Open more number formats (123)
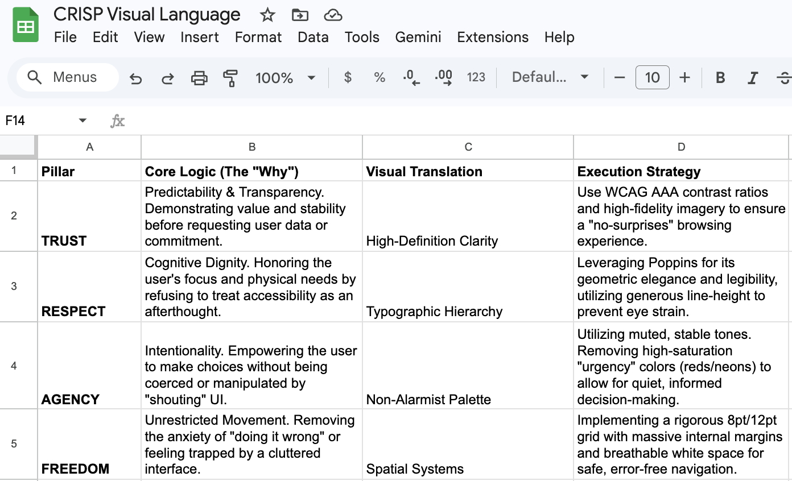 (476, 77)
